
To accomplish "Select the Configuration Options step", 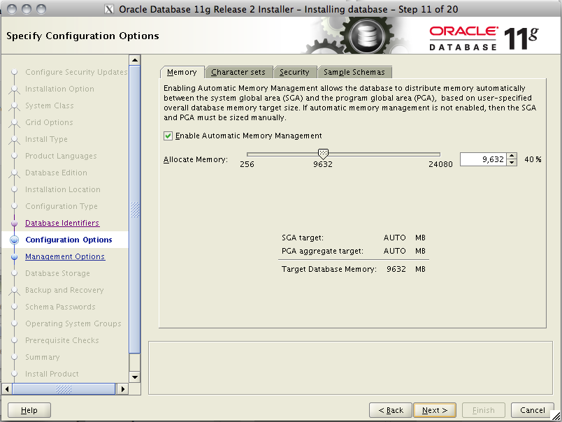I will [x=66, y=240].
